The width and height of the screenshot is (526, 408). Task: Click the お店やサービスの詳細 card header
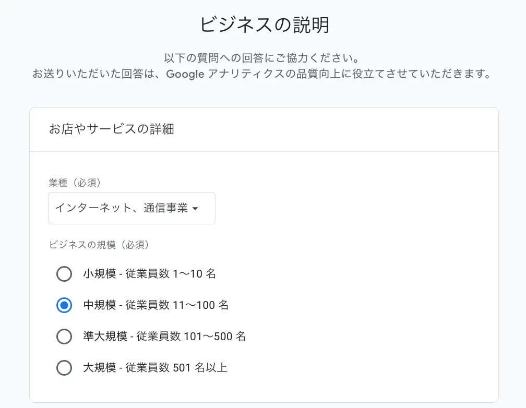[x=112, y=129]
